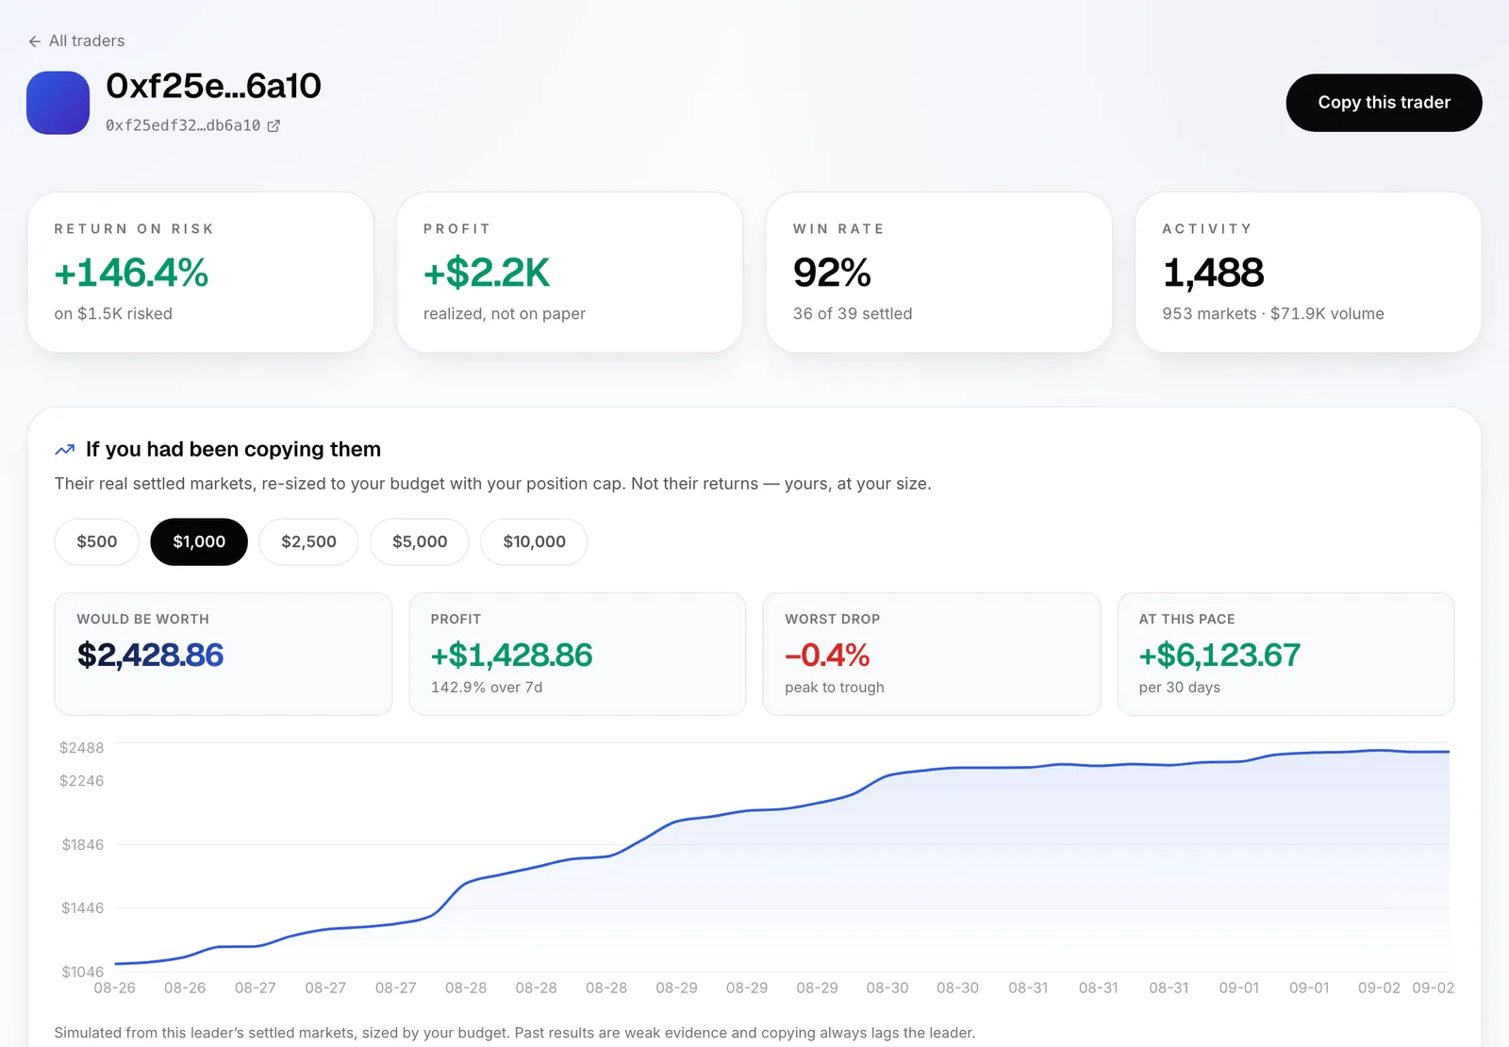Click the +$1,428.86 simulated profit value

(x=511, y=655)
